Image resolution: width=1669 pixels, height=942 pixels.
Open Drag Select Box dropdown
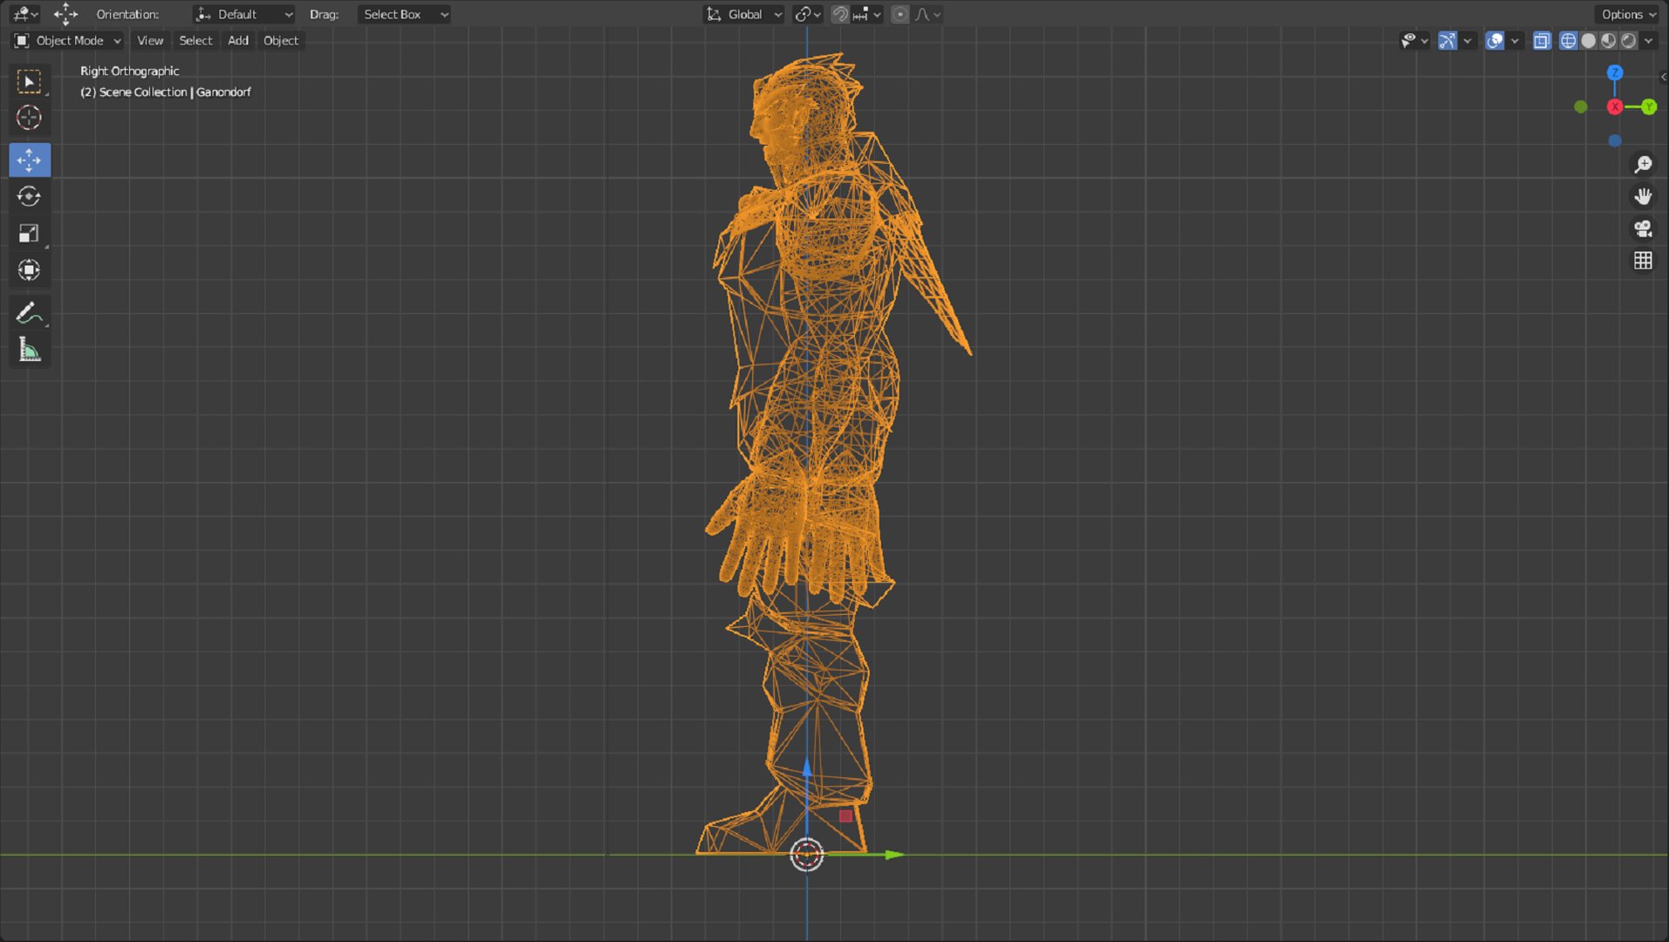click(x=404, y=14)
